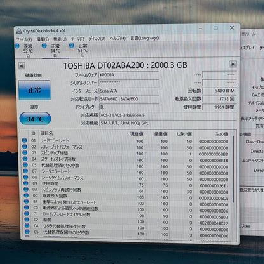Click the ACS-3 Revision 5 standard field
The width and height of the screenshot is (264, 264).
(168, 115)
